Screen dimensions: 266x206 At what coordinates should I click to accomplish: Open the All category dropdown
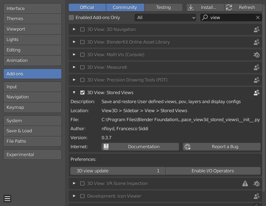point(165,17)
